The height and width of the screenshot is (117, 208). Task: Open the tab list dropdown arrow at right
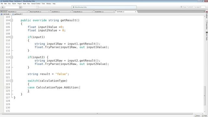point(204,12)
